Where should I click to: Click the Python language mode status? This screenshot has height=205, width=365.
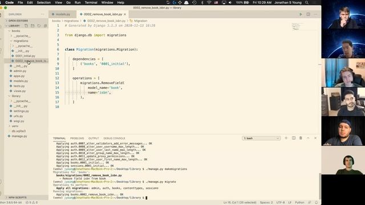pyautogui.click(x=299, y=203)
